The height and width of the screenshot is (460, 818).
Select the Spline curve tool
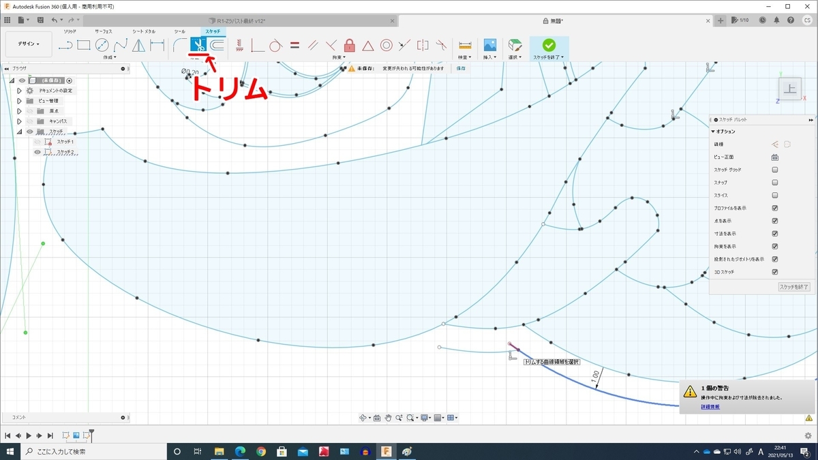[121, 46]
